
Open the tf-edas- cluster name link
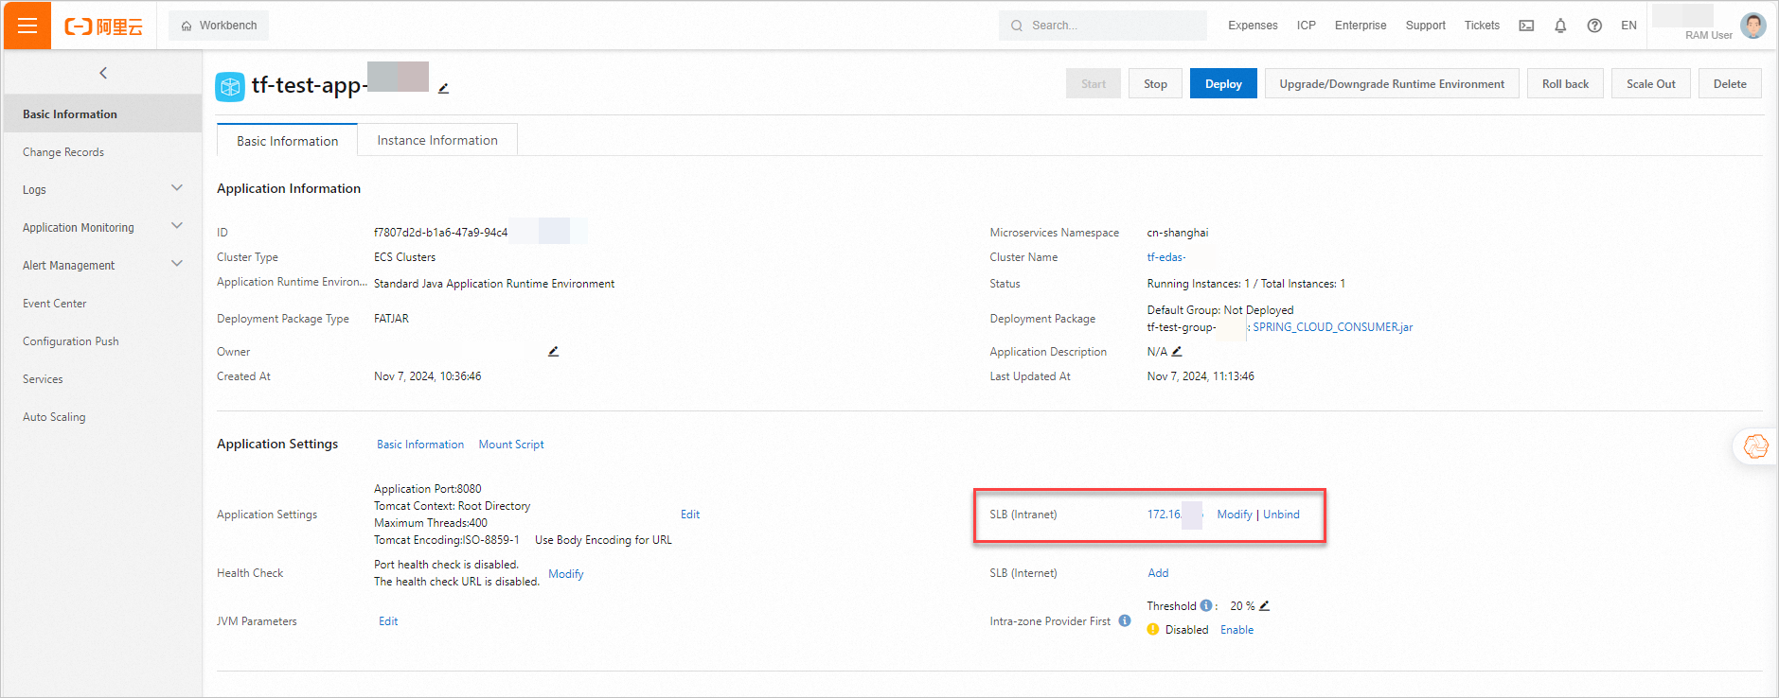pos(1166,257)
